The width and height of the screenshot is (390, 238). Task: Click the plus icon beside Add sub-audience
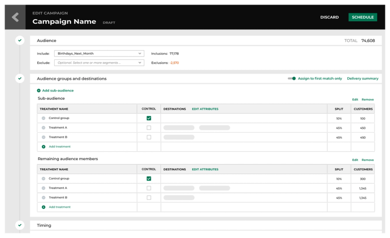[39, 91]
